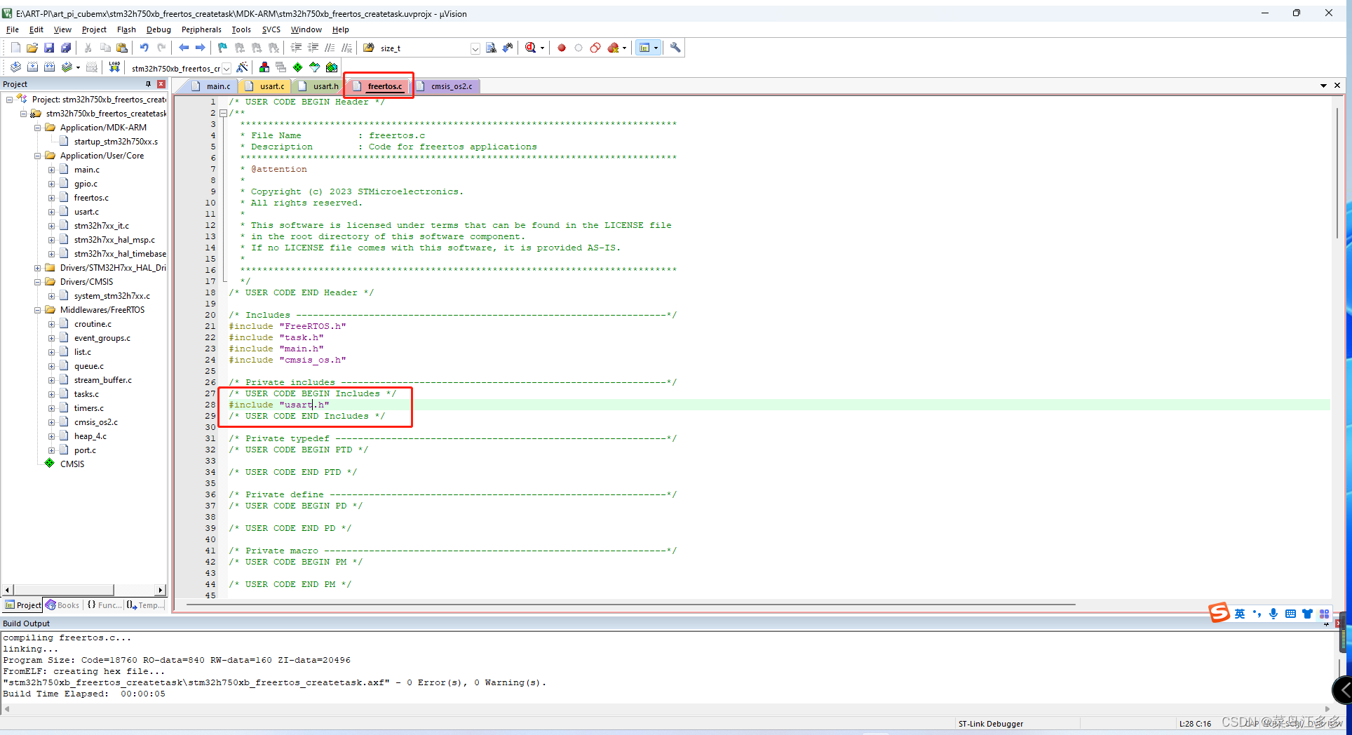This screenshot has width=1352, height=735.
Task: Open the Debug menu
Action: (158, 29)
